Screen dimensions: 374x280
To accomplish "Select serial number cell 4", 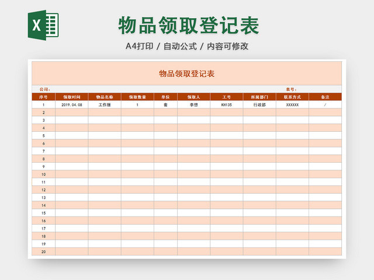I will point(43,128).
